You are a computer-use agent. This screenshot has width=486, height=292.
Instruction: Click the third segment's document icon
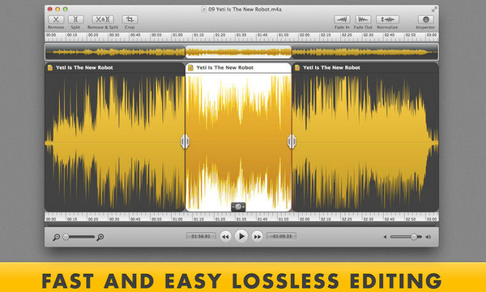297,67
